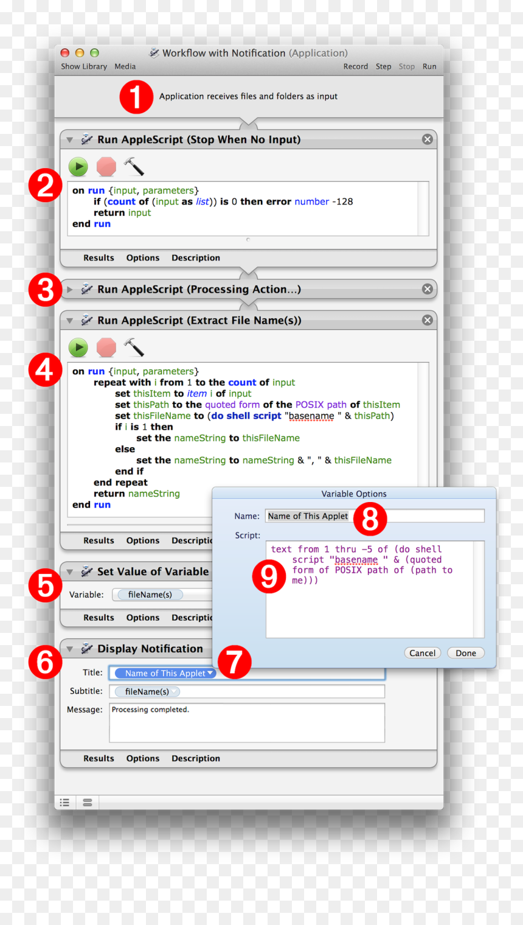Confirm Variable Options with Done
Screen dimensions: 523x925
466,653
